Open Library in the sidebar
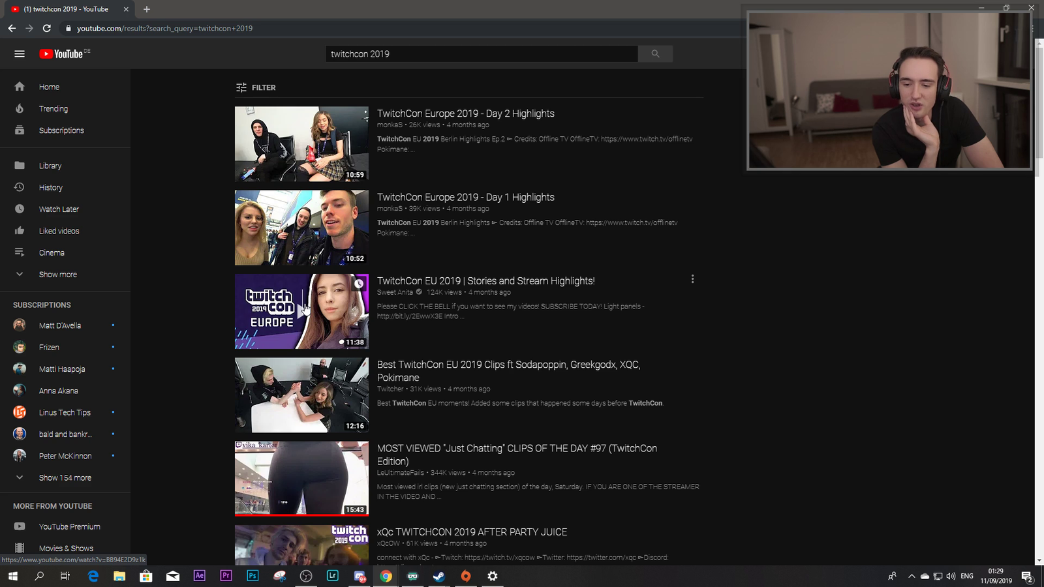1044x587 pixels. 65,166
